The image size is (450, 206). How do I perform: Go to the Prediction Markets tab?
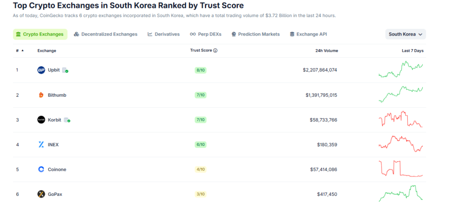255,34
